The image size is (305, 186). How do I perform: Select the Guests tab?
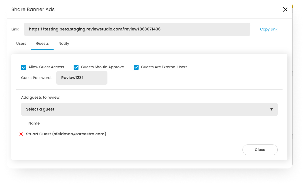(42, 43)
